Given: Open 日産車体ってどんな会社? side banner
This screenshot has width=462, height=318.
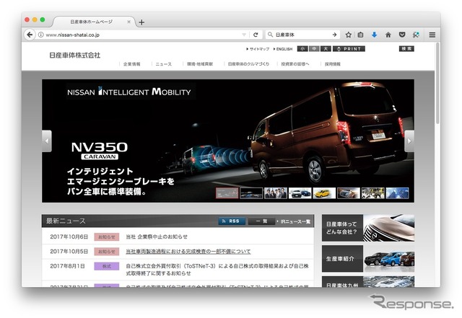Looking at the screenshot, I should [368, 228].
